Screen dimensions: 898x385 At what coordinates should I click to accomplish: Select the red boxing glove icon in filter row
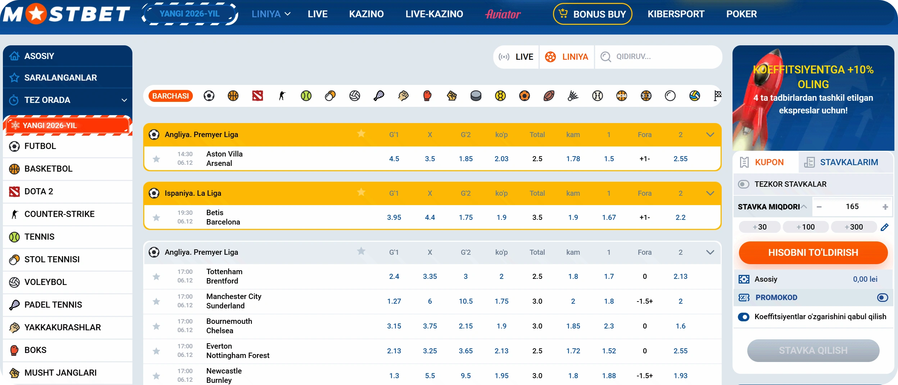[x=427, y=96]
